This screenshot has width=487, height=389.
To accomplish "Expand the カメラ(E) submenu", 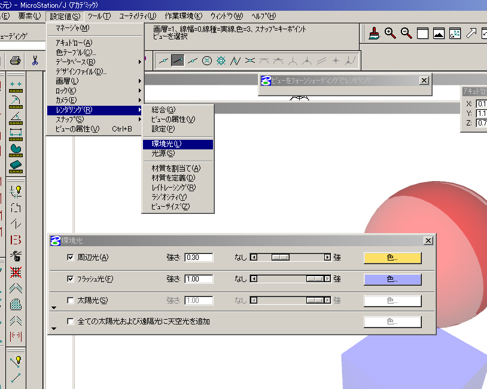I will click(x=95, y=100).
